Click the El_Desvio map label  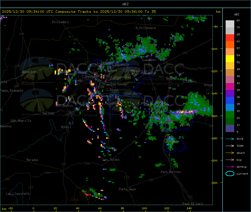coord(65,106)
